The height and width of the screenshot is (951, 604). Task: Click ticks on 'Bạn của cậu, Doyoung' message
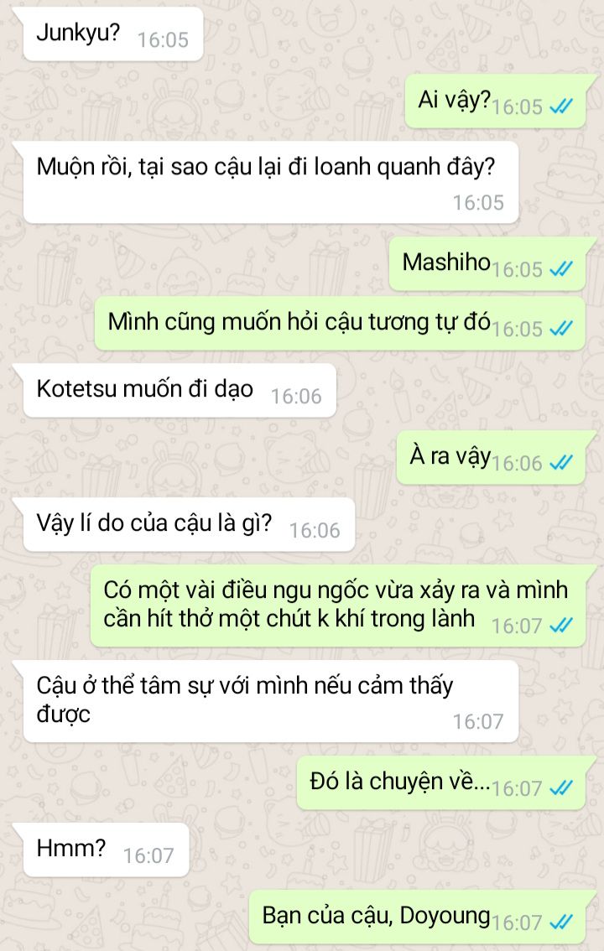pos(561,922)
